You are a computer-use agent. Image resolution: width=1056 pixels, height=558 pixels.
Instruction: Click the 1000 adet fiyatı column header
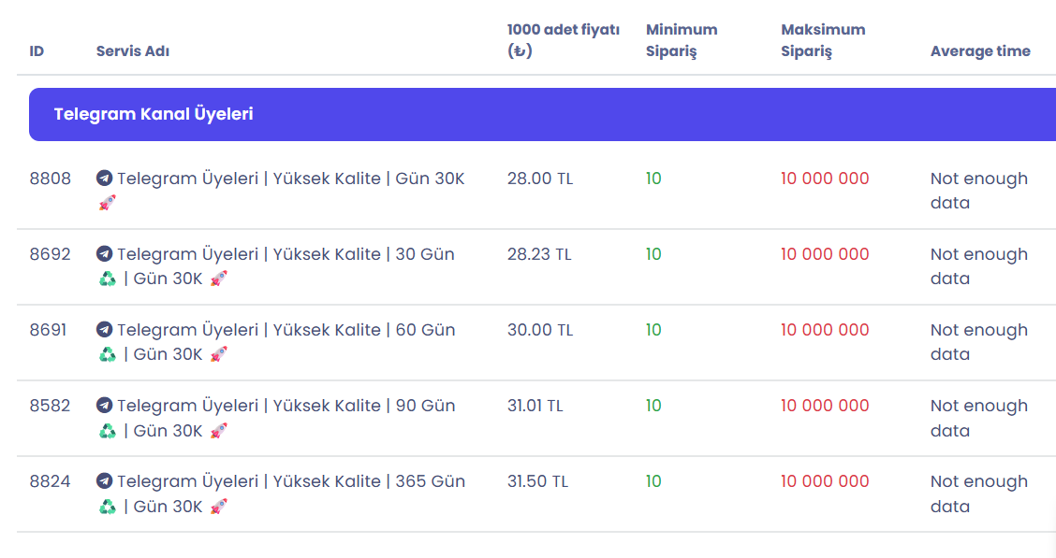[563, 40]
